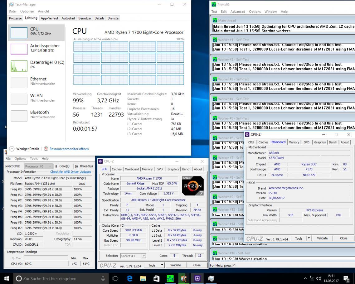The width and height of the screenshot is (355, 284).
Task: Open Ansicht menu in Task Manager
Action: pyautogui.click(x=43, y=11)
